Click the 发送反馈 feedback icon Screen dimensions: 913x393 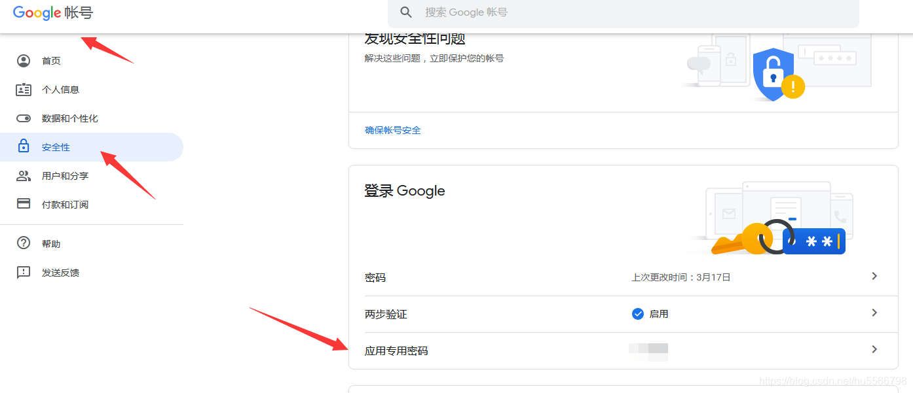point(24,273)
